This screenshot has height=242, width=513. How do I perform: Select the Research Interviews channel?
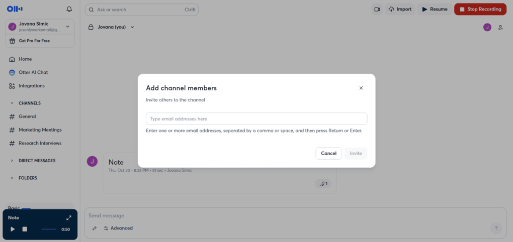40,143
